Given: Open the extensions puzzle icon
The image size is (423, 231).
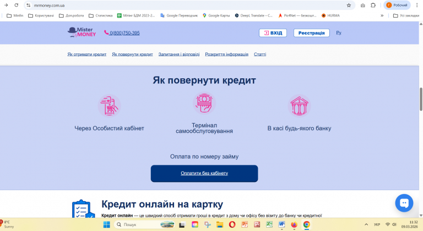Looking at the screenshot, I should pos(373,5).
